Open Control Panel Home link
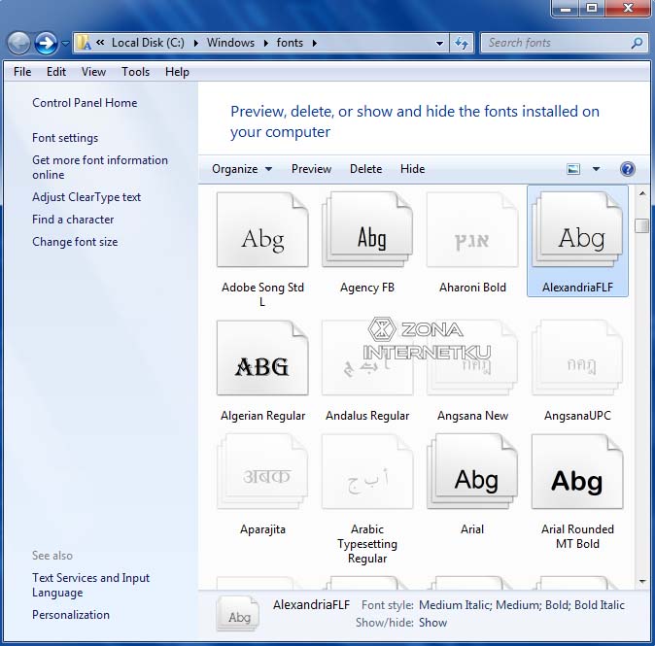This screenshot has height=646, width=655. pos(85,103)
